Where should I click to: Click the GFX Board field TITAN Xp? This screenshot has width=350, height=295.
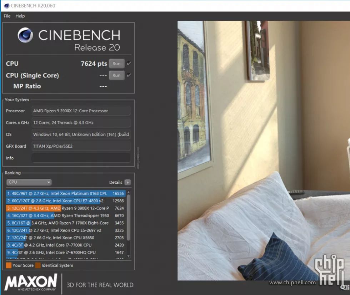[81, 146]
